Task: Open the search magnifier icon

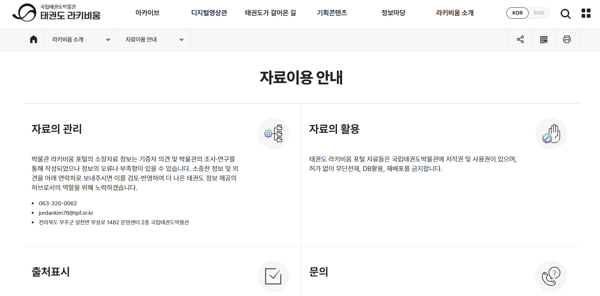Action: tap(565, 14)
